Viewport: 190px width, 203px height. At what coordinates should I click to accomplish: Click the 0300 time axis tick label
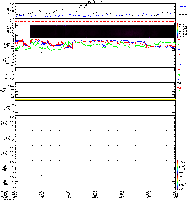(95, 198)
